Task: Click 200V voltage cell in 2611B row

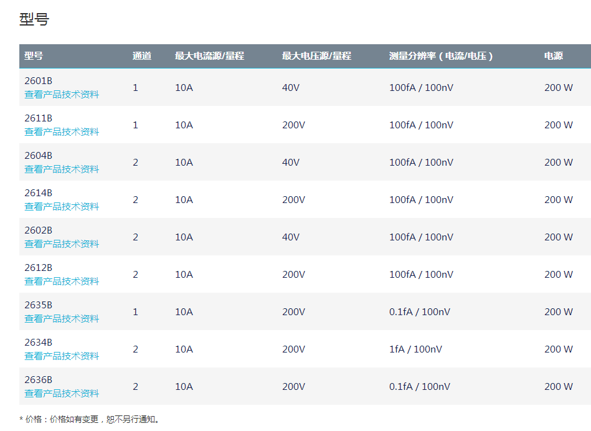Action: (293, 125)
